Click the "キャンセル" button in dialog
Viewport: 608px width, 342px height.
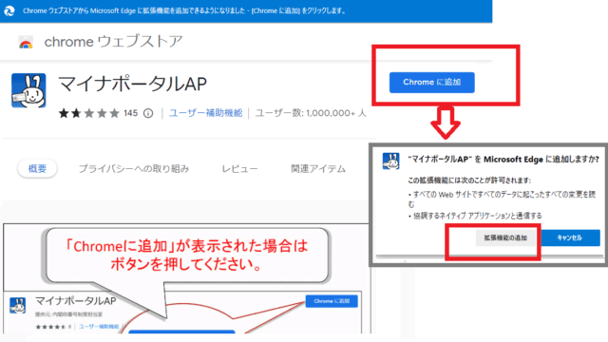point(570,237)
